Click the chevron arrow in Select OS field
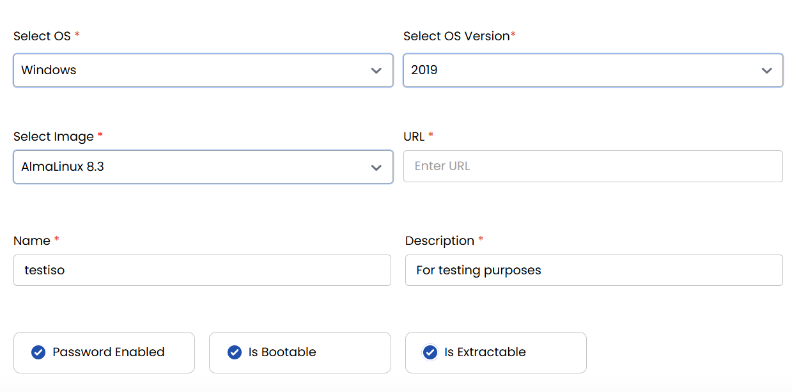 [x=377, y=71]
